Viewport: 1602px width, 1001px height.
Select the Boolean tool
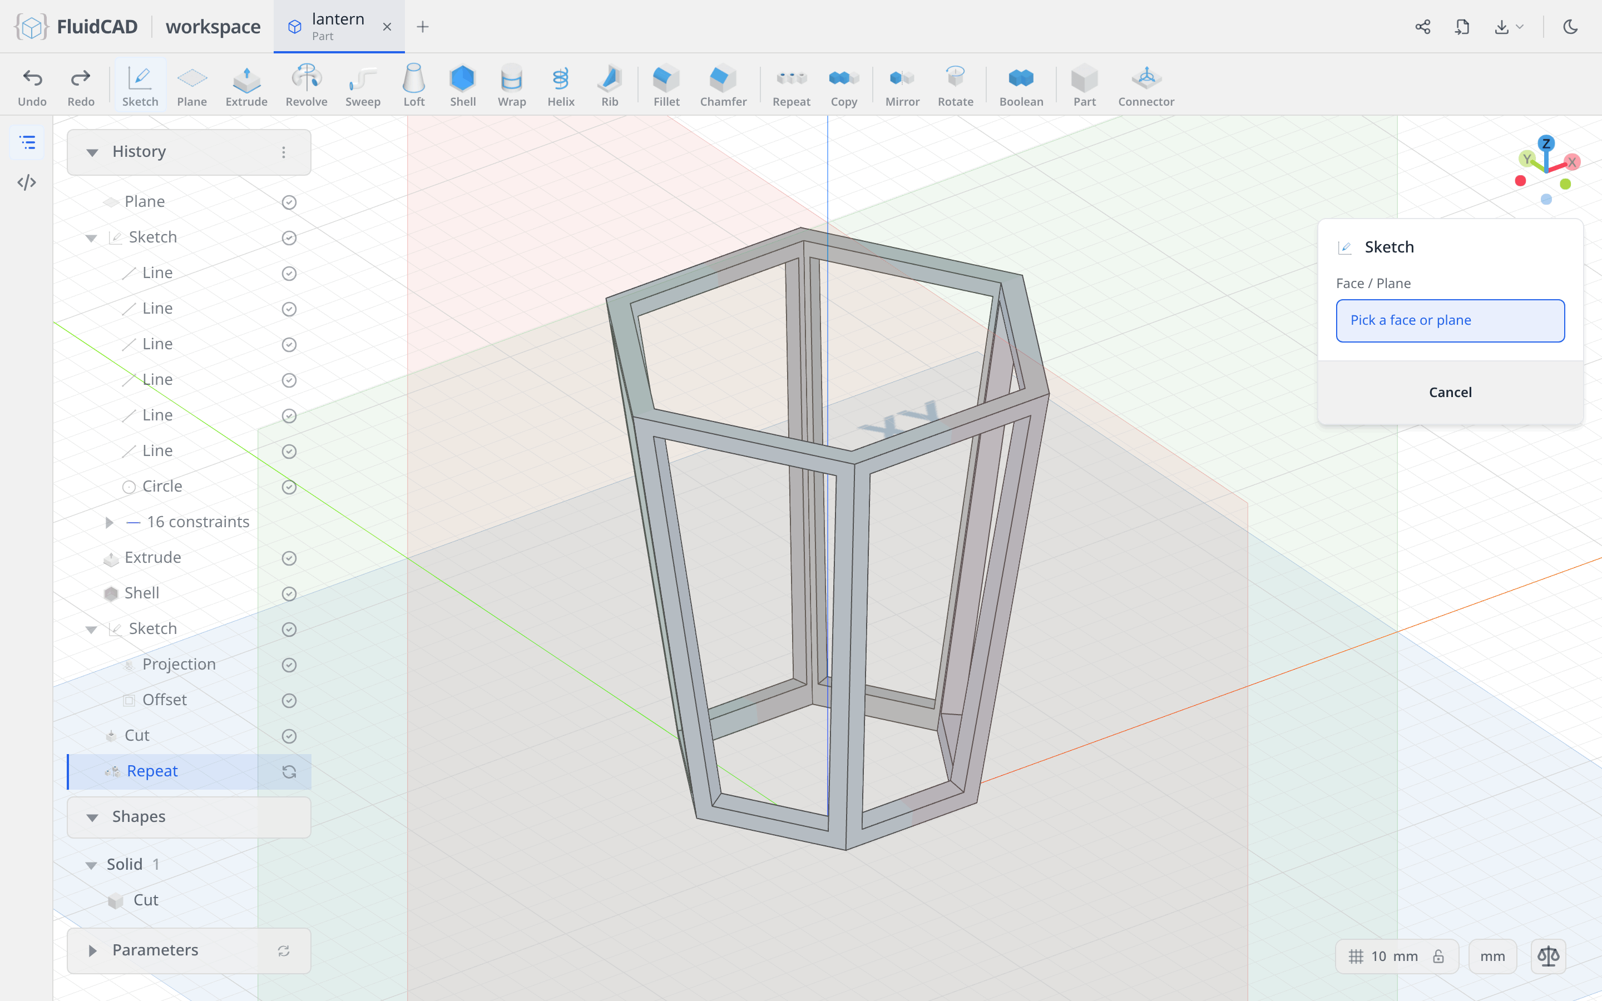[x=1021, y=86]
